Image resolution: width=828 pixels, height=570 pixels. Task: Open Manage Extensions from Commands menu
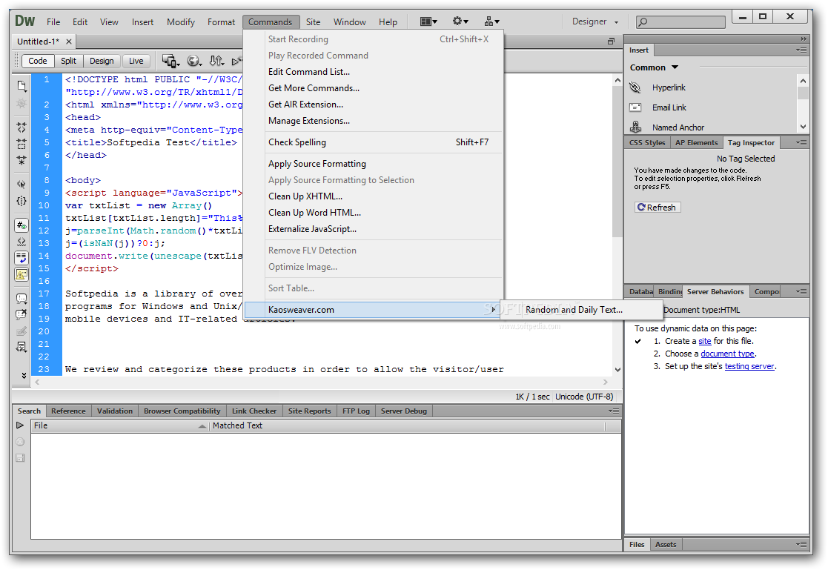tap(374, 121)
